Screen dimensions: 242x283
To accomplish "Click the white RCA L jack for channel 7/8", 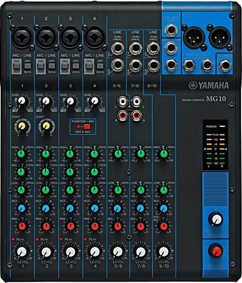I will (136, 102).
